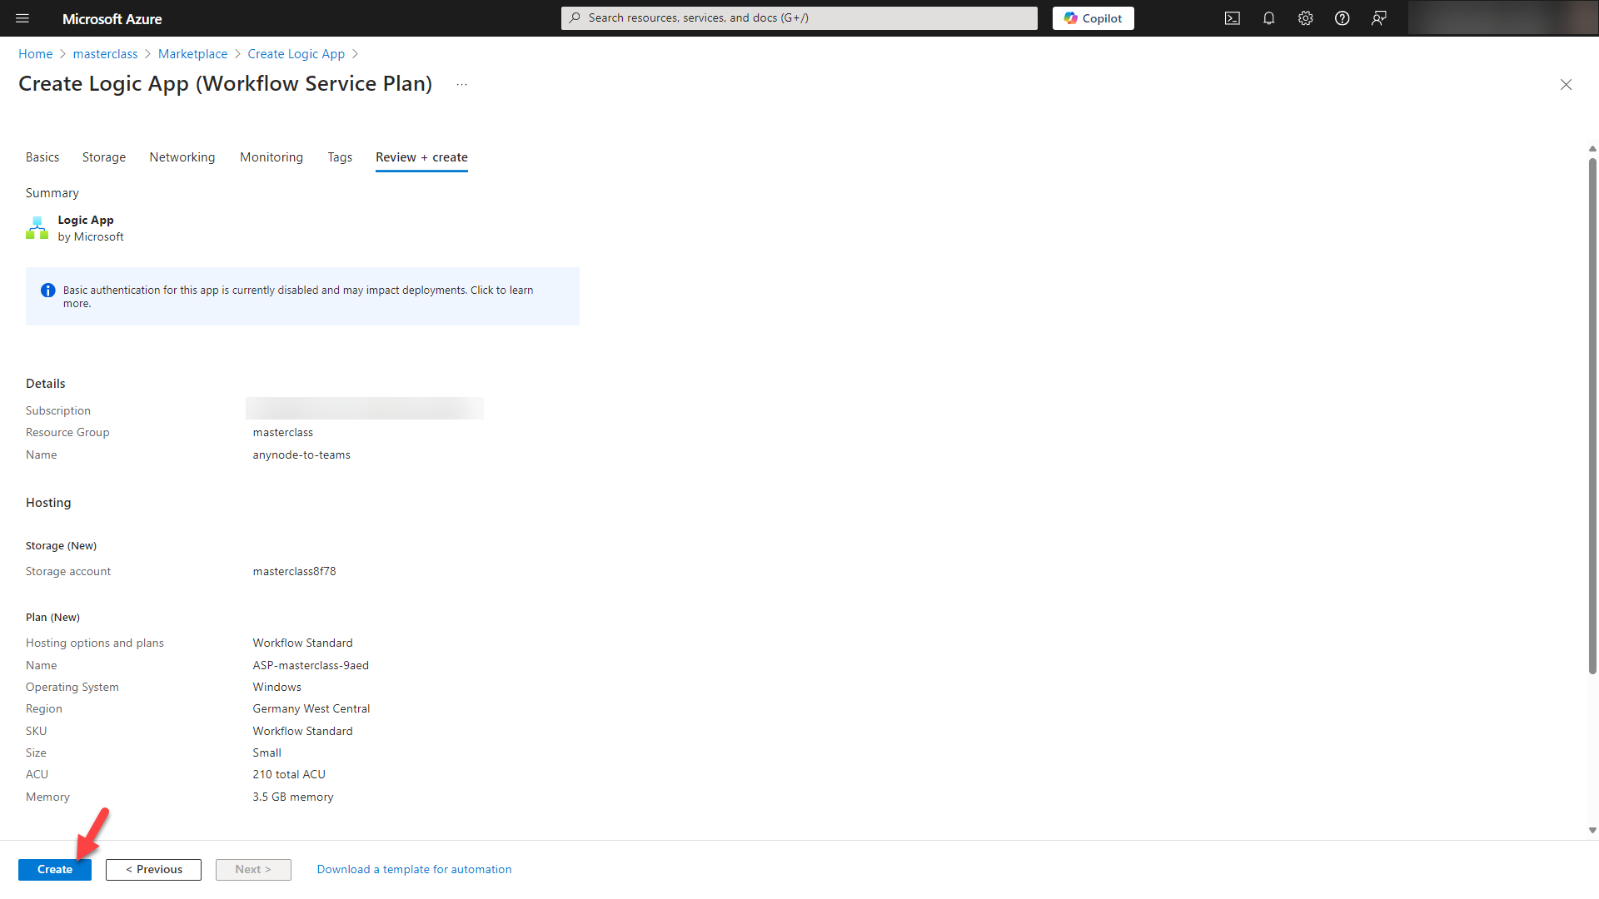Launch Copilot from the top bar
1599x899 pixels.
pos(1093,17)
